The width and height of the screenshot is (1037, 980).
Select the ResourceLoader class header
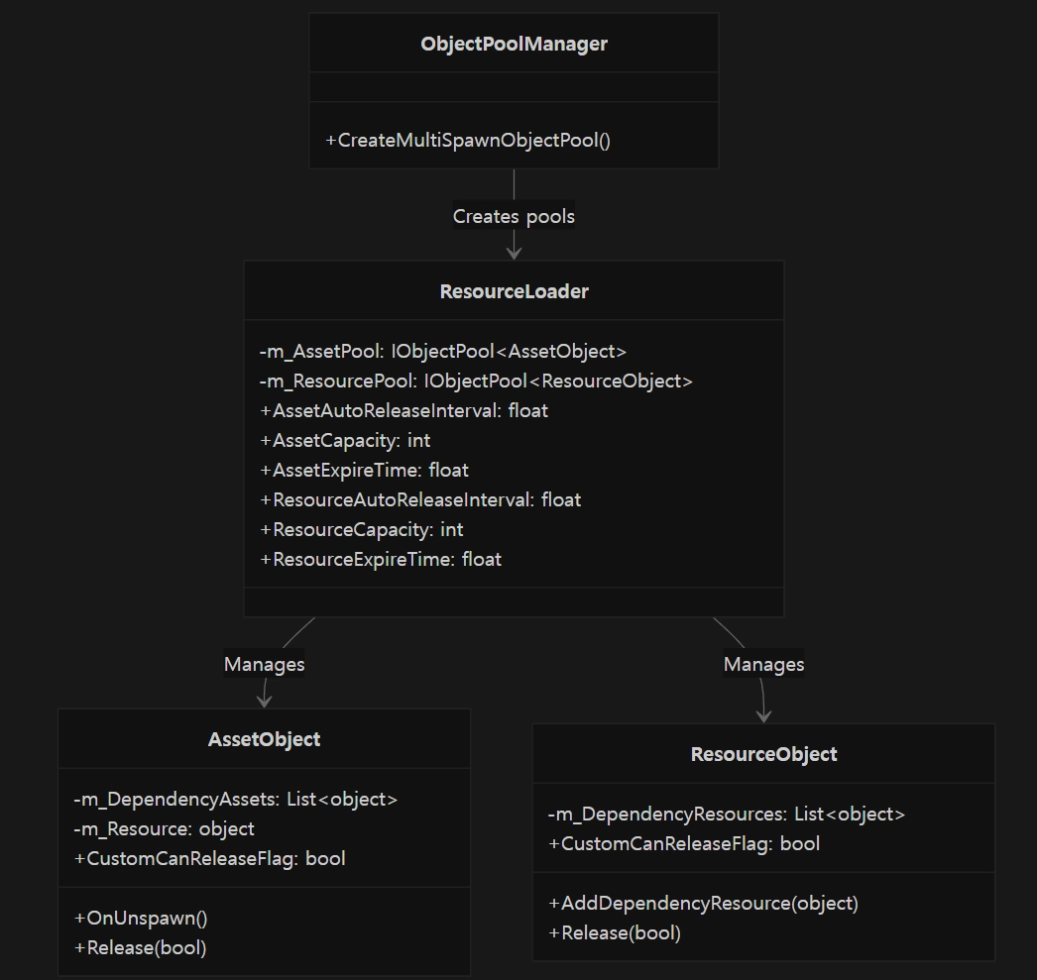[x=514, y=291]
